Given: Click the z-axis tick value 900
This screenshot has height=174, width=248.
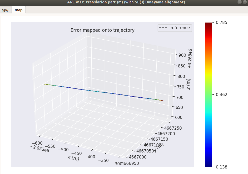Looking at the screenshot, I should 182,55.
